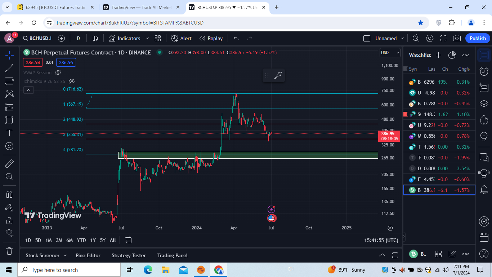
Task: Remove objects with trash icon
Action: pyautogui.click(x=9, y=251)
